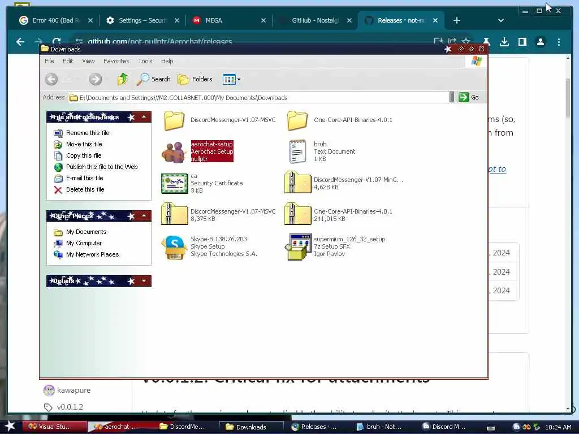Click the Explorer address path field
Screen dimensions: 579x434
[258, 98]
